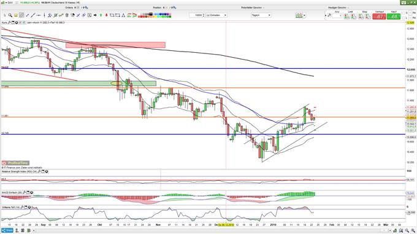Open the Potentieller Gewinn header menu
The width and height of the screenshot is (417, 234).
pos(252,8)
